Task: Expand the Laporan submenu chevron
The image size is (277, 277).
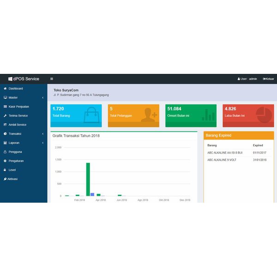Action: (x=43, y=143)
